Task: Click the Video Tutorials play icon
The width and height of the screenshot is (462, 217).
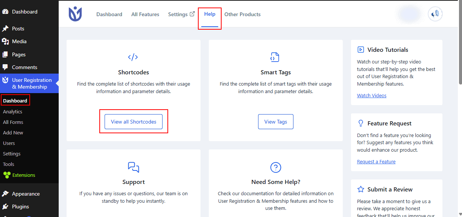Action: point(361,50)
